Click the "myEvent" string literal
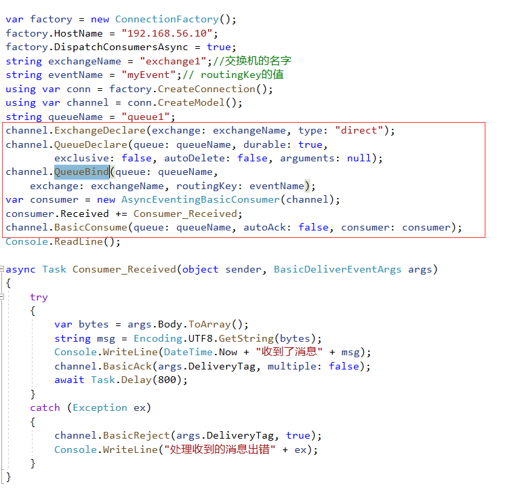Viewport: 520px width, 501px height. click(x=148, y=75)
